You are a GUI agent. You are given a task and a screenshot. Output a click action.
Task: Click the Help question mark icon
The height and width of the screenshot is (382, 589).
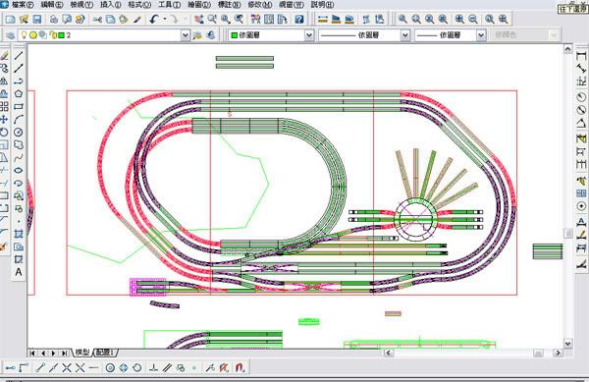[x=299, y=20]
